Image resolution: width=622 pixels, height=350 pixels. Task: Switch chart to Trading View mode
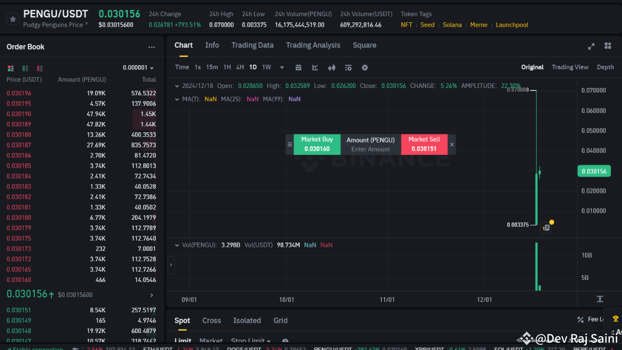click(570, 67)
